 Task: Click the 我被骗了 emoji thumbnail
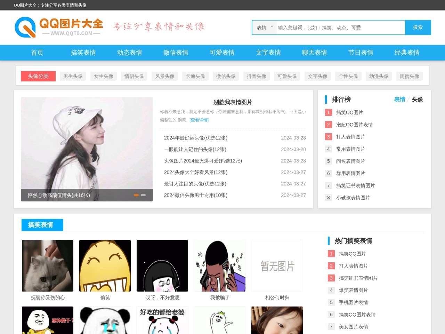tap(219, 265)
